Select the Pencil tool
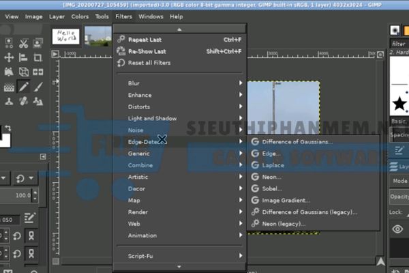The width and height of the screenshot is (409, 273). click(23, 87)
